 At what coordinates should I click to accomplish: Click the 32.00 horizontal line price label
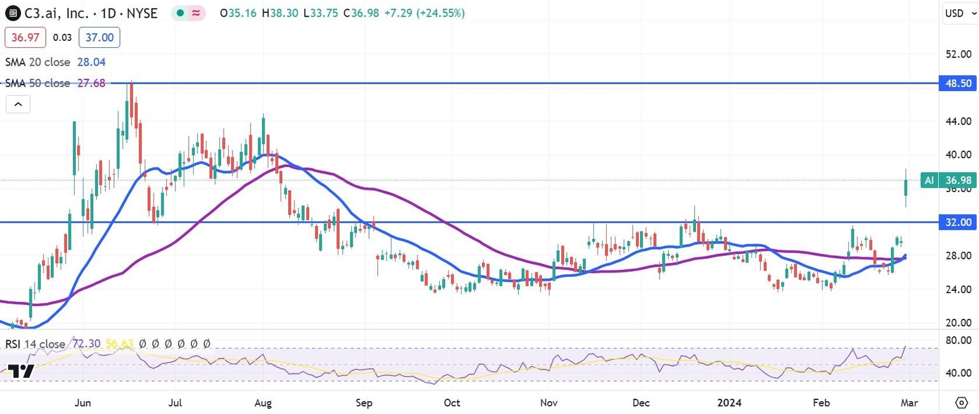pos(958,222)
